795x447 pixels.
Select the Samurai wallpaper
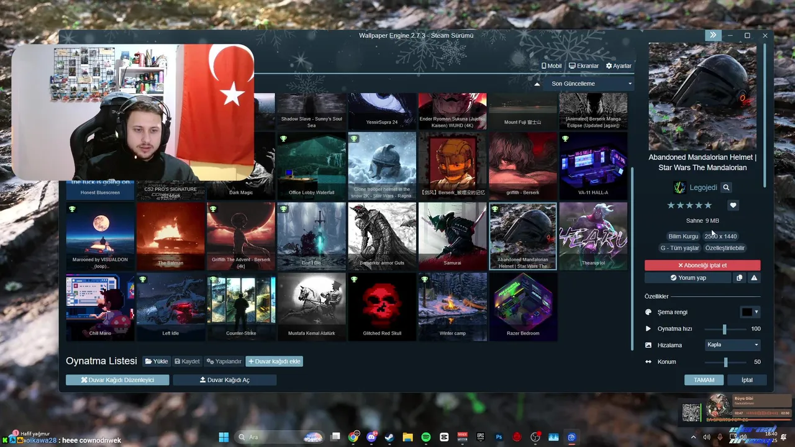(x=452, y=236)
